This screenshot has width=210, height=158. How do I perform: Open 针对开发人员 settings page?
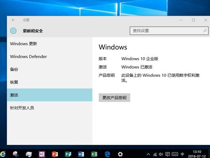pyautogui.click(x=50, y=108)
